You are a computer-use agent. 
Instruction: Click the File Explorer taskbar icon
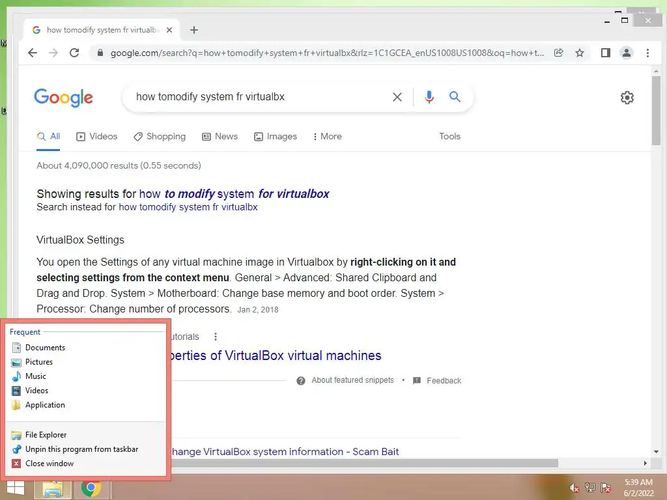pyautogui.click(x=52, y=489)
